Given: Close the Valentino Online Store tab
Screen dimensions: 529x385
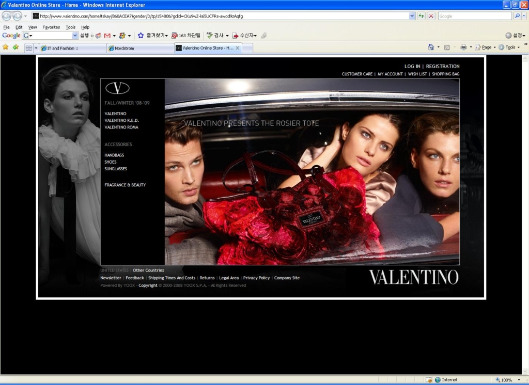Looking at the screenshot, I should tap(237, 48).
